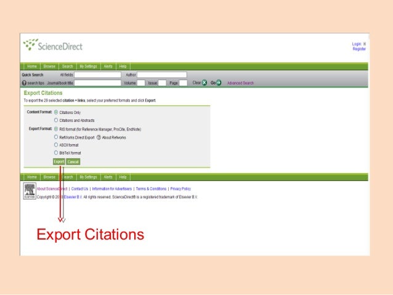Click the ScienceDirect logo
The width and height of the screenshot is (393, 295).
point(52,45)
